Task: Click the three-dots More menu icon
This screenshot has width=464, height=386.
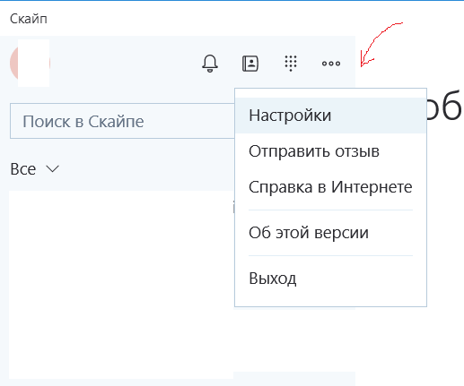Action: pyautogui.click(x=331, y=64)
